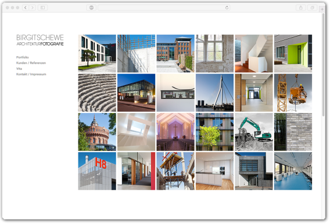
Task: Click the round extension icon beside address bar
Action: tap(92, 8)
